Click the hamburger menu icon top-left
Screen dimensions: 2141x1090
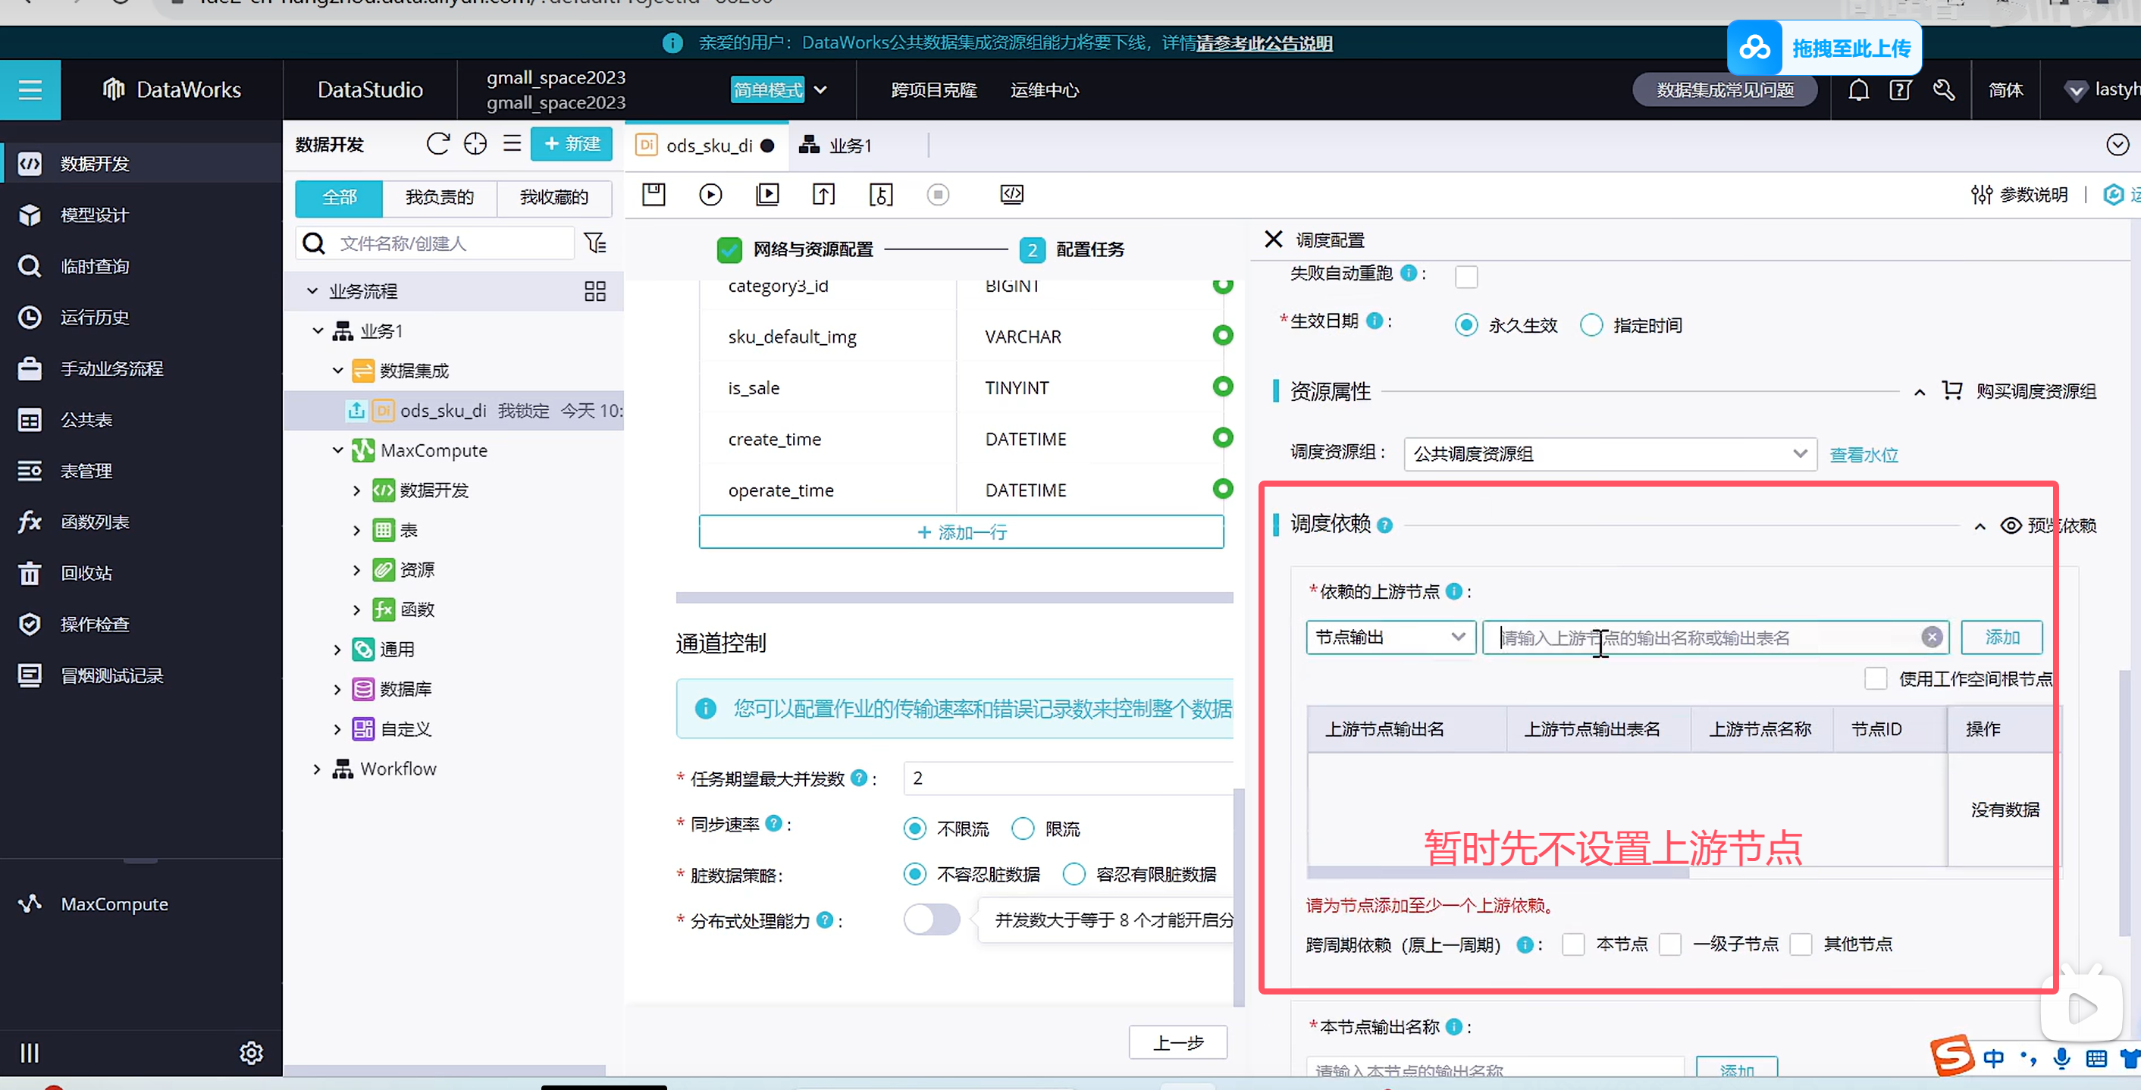pos(30,89)
